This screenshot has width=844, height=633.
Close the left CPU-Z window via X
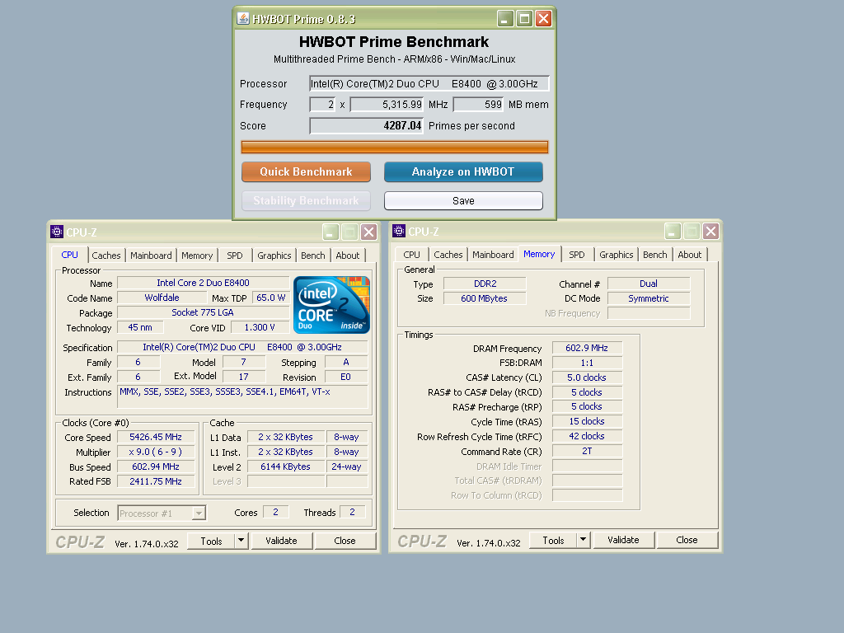pos(368,232)
